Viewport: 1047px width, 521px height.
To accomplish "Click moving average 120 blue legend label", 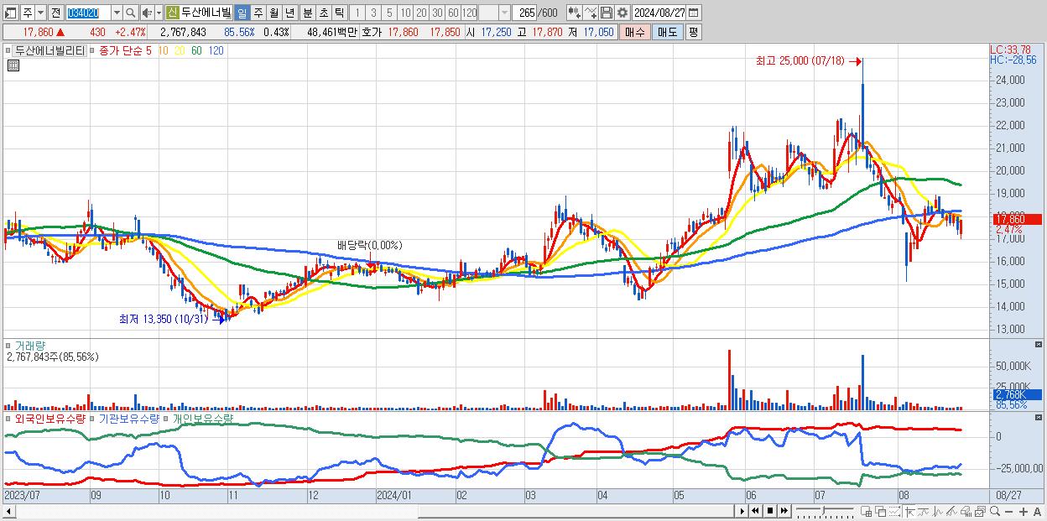I will [216, 50].
